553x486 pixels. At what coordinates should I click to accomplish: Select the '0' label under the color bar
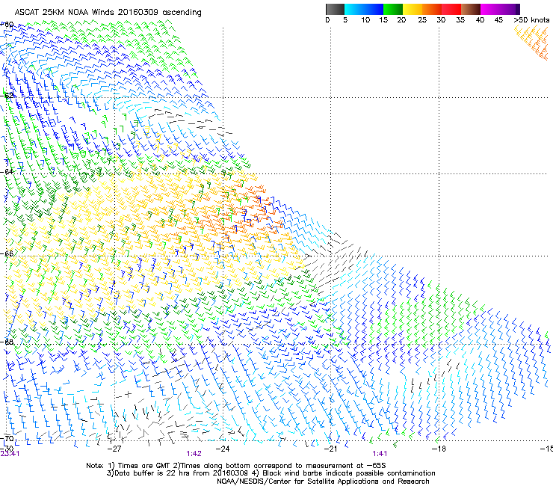[327, 20]
